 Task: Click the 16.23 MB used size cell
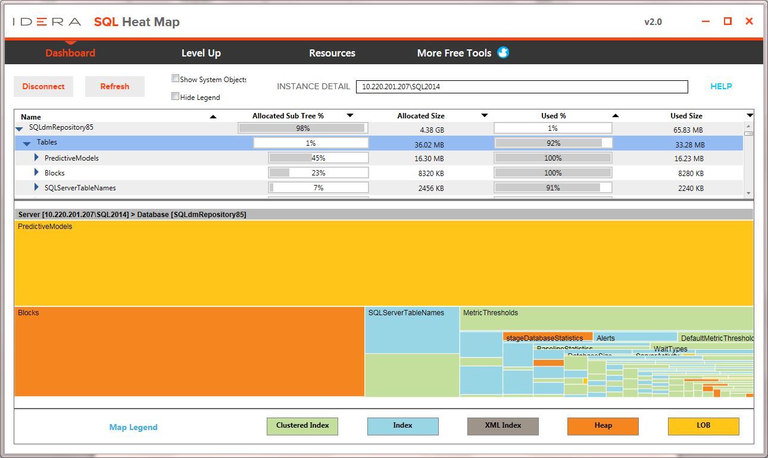tap(689, 159)
